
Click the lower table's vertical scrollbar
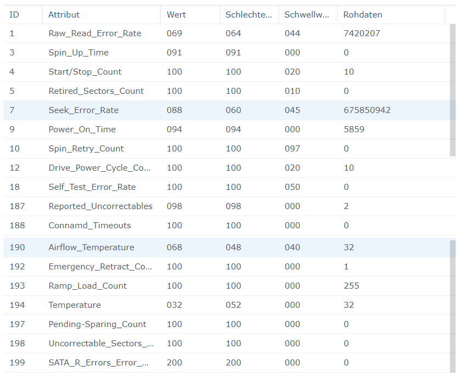[452, 306]
